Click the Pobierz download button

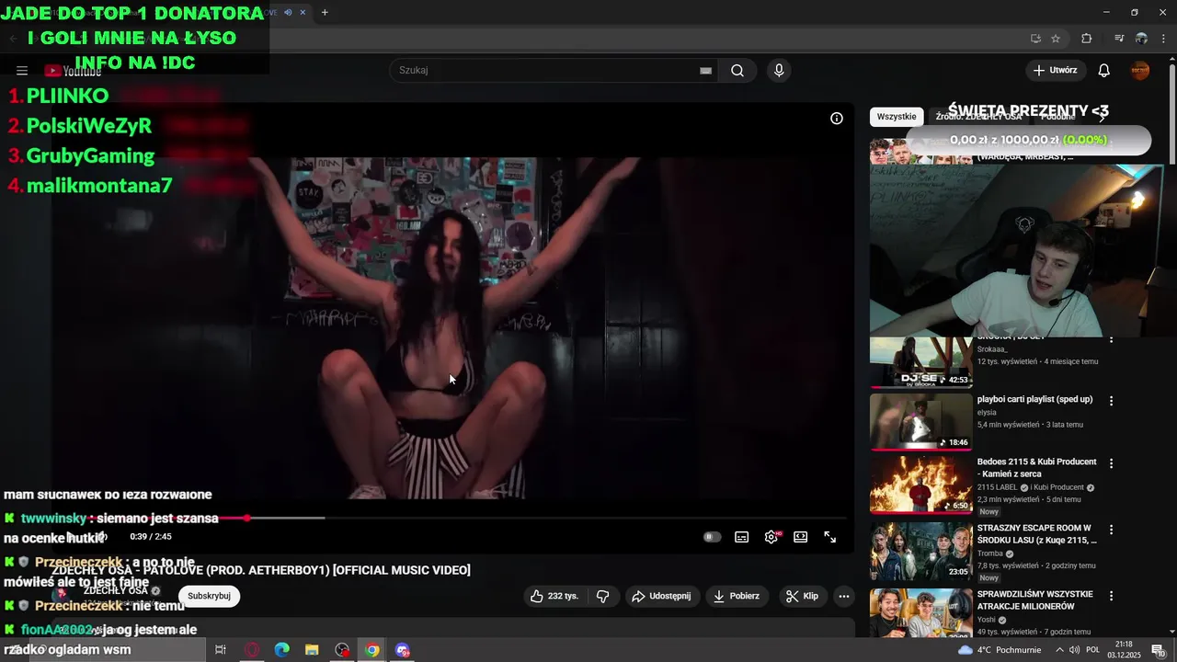[737, 596]
